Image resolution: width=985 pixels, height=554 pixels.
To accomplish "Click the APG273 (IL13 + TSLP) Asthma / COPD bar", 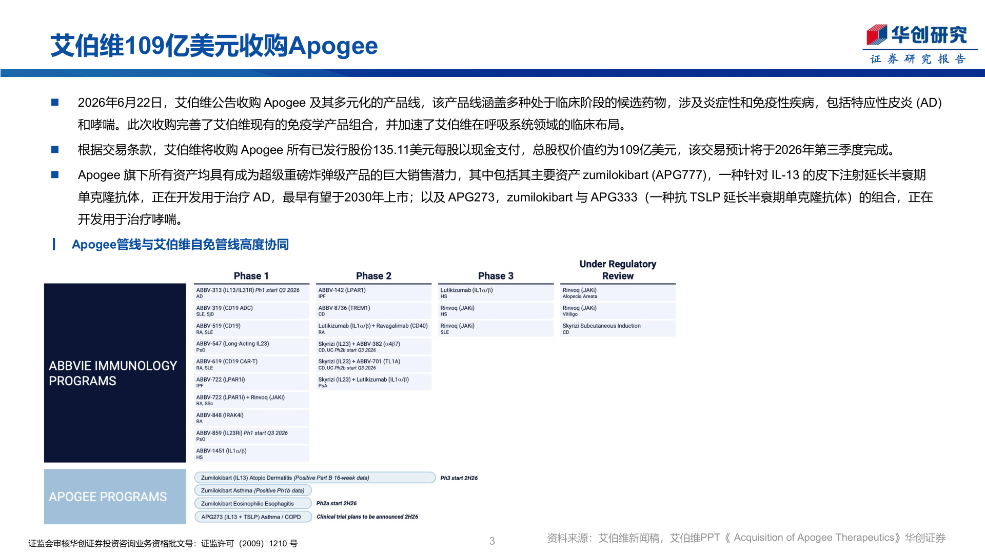I will click(x=253, y=517).
